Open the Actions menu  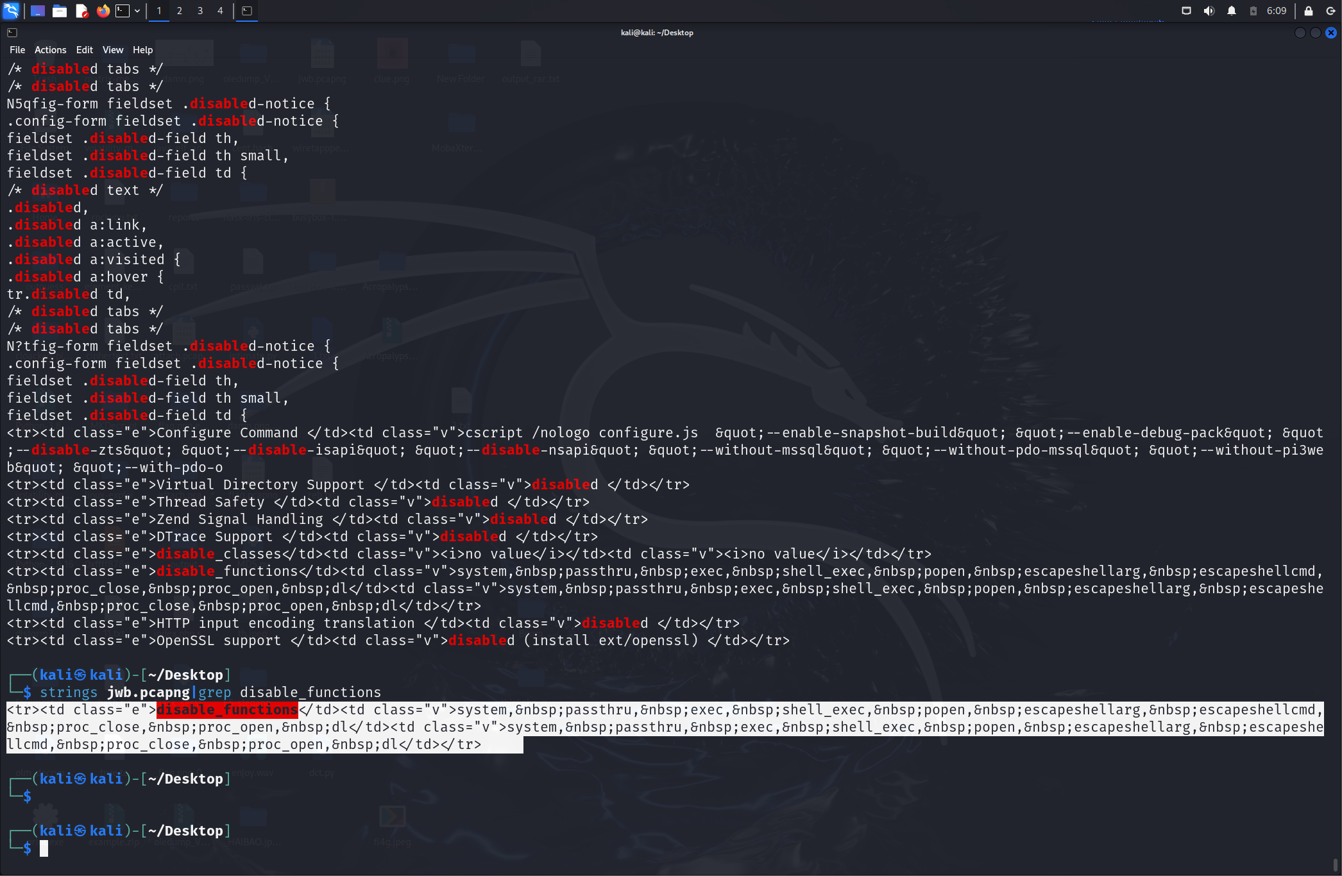pyautogui.click(x=51, y=50)
